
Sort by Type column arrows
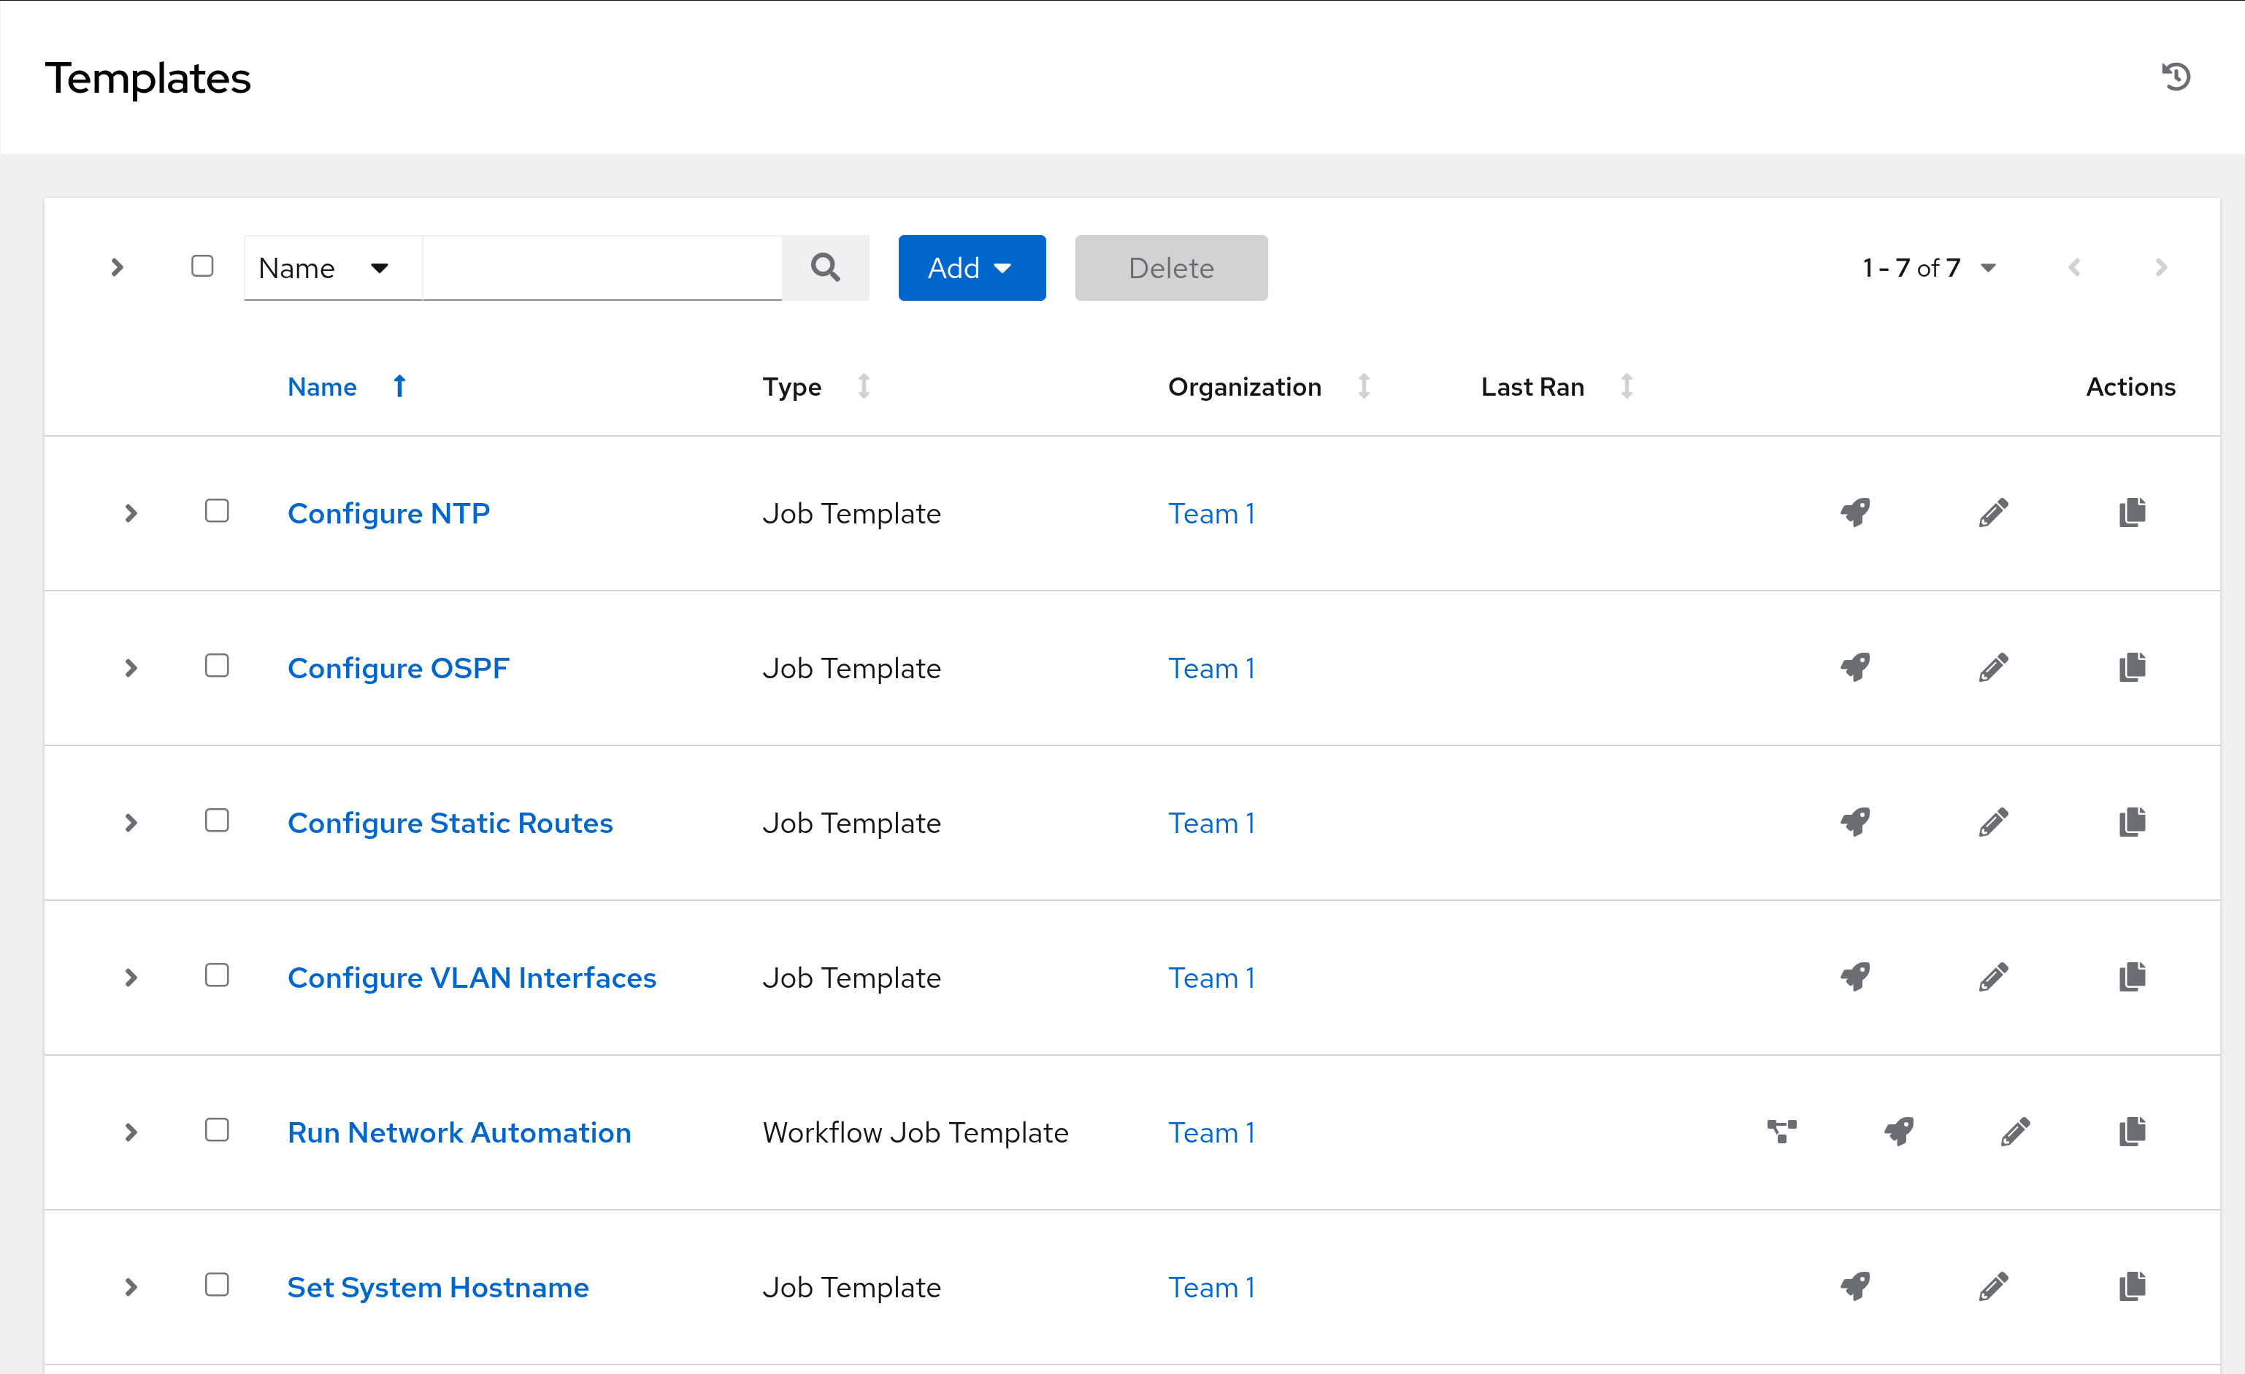pos(864,386)
